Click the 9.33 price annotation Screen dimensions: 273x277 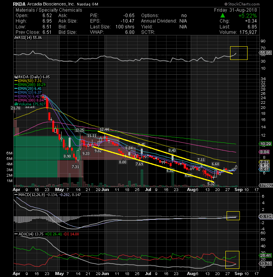86,154
